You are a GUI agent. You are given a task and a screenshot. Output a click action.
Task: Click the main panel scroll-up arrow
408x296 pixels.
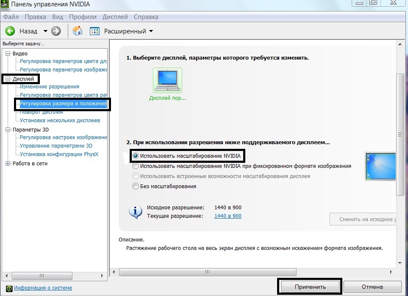click(x=400, y=44)
